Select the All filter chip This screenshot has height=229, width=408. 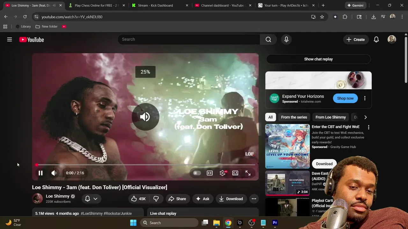coord(270,117)
